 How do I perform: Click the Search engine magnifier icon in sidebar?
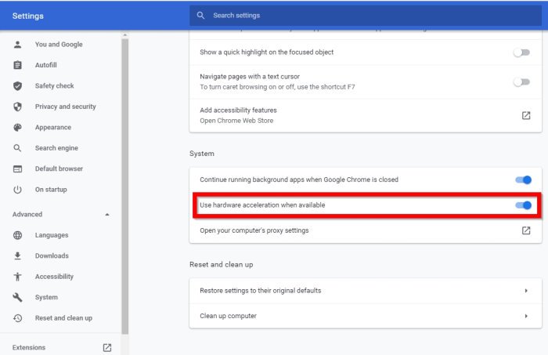17,148
